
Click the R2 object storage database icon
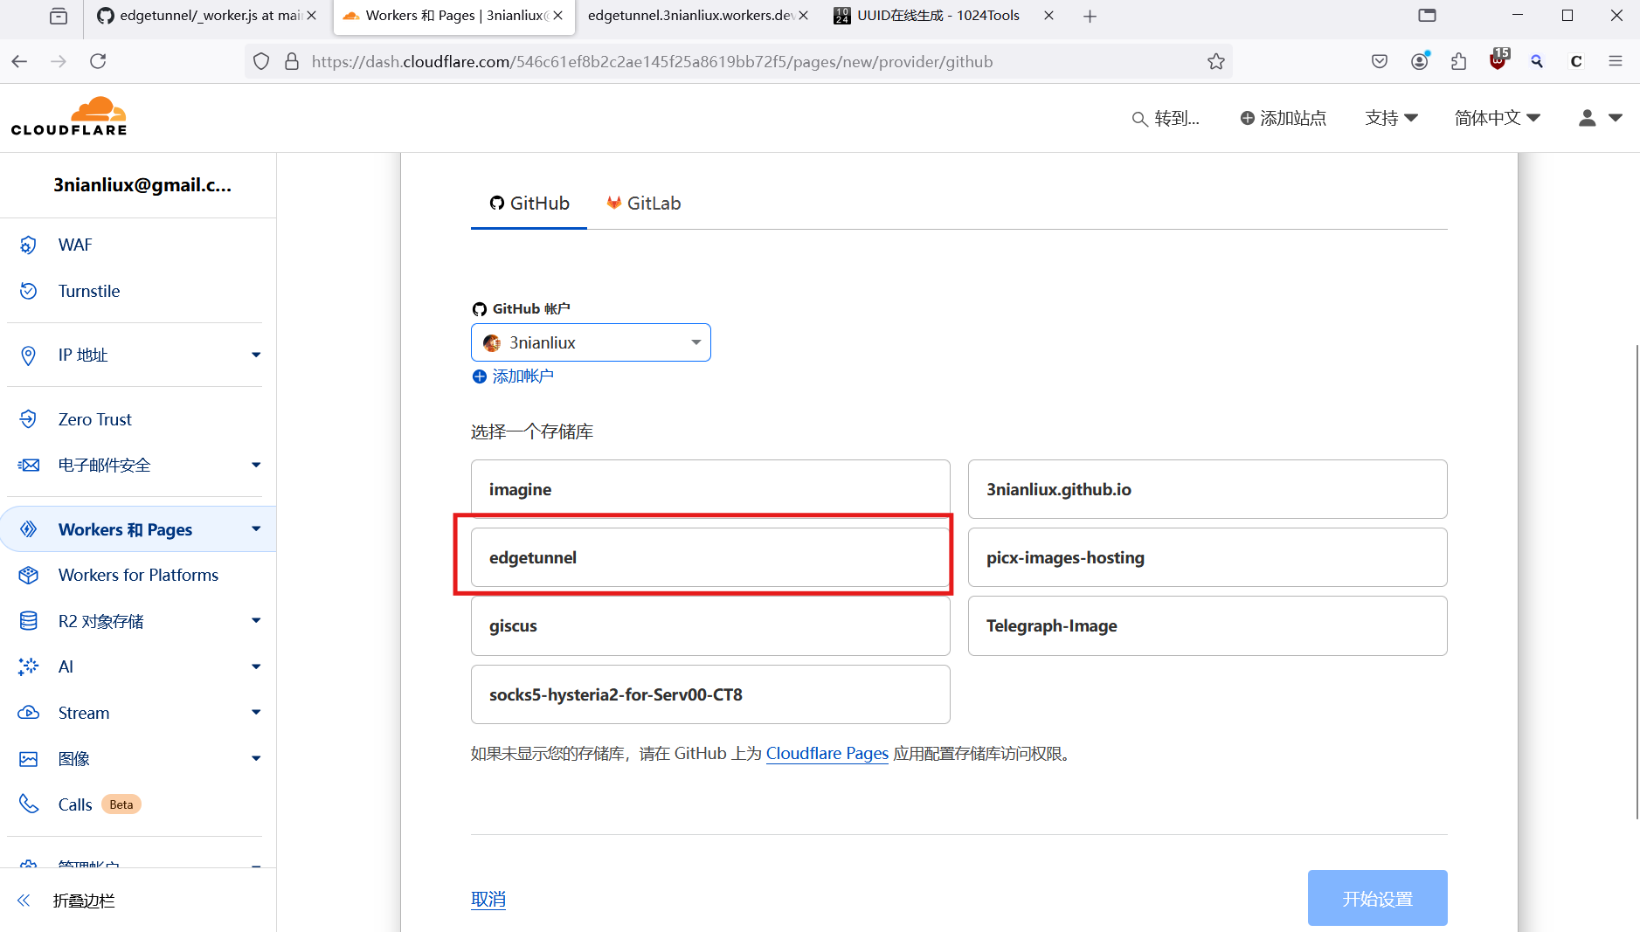click(x=29, y=621)
